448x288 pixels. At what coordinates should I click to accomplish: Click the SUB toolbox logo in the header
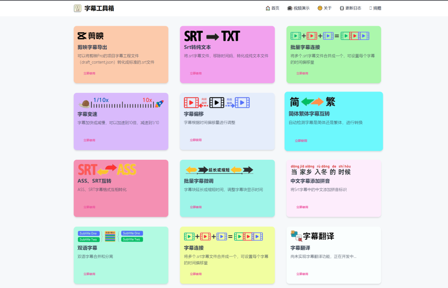pos(77,8)
